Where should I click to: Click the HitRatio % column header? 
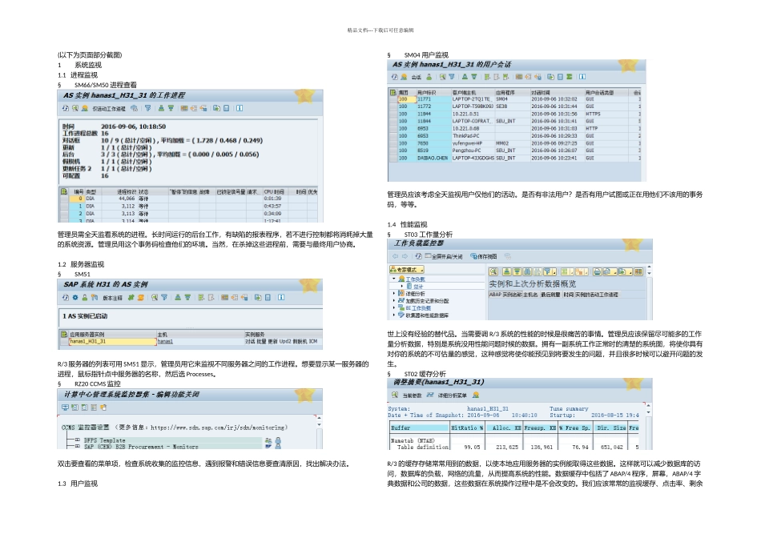(467, 428)
